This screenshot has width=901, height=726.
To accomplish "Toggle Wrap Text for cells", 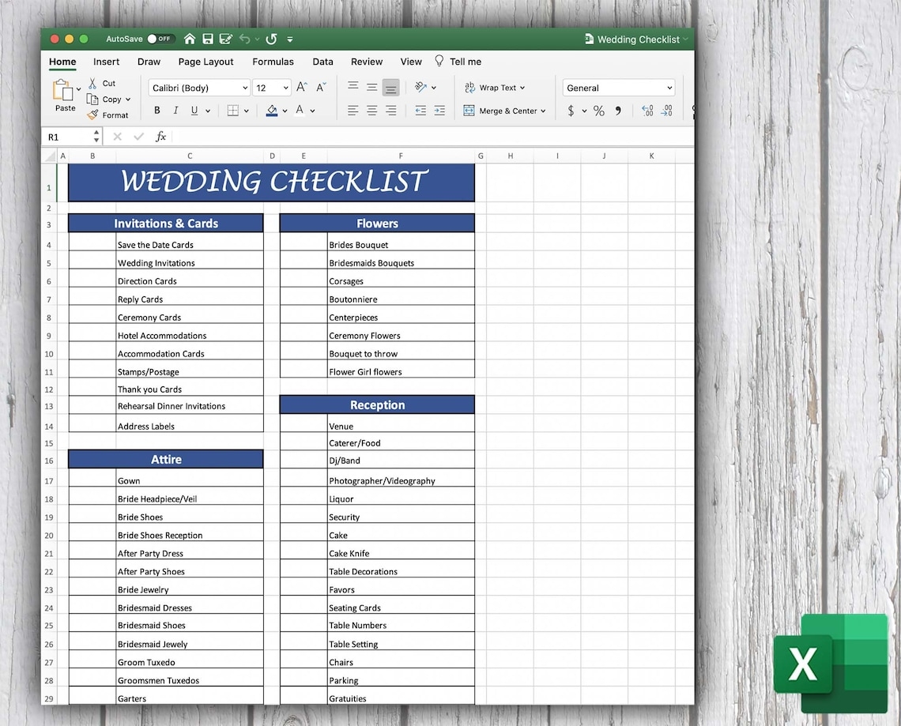I will click(495, 88).
